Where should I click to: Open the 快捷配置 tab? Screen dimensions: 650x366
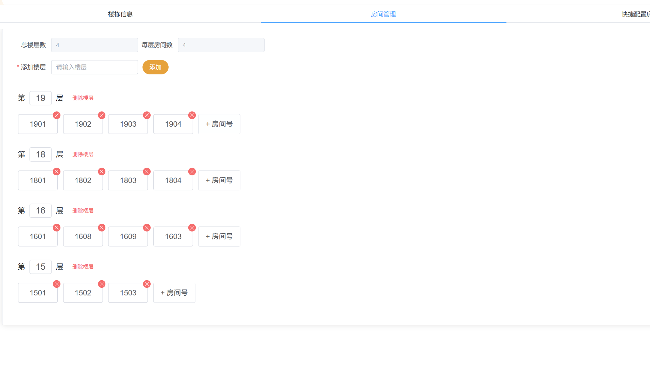click(635, 14)
